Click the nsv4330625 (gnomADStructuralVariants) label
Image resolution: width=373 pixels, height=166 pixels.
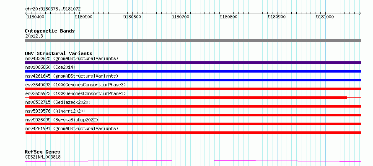(72, 58)
